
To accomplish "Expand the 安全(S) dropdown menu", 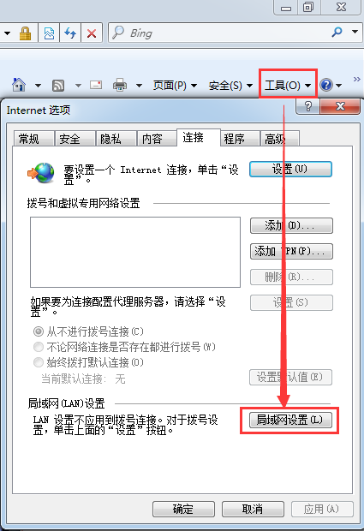I will 230,86.
